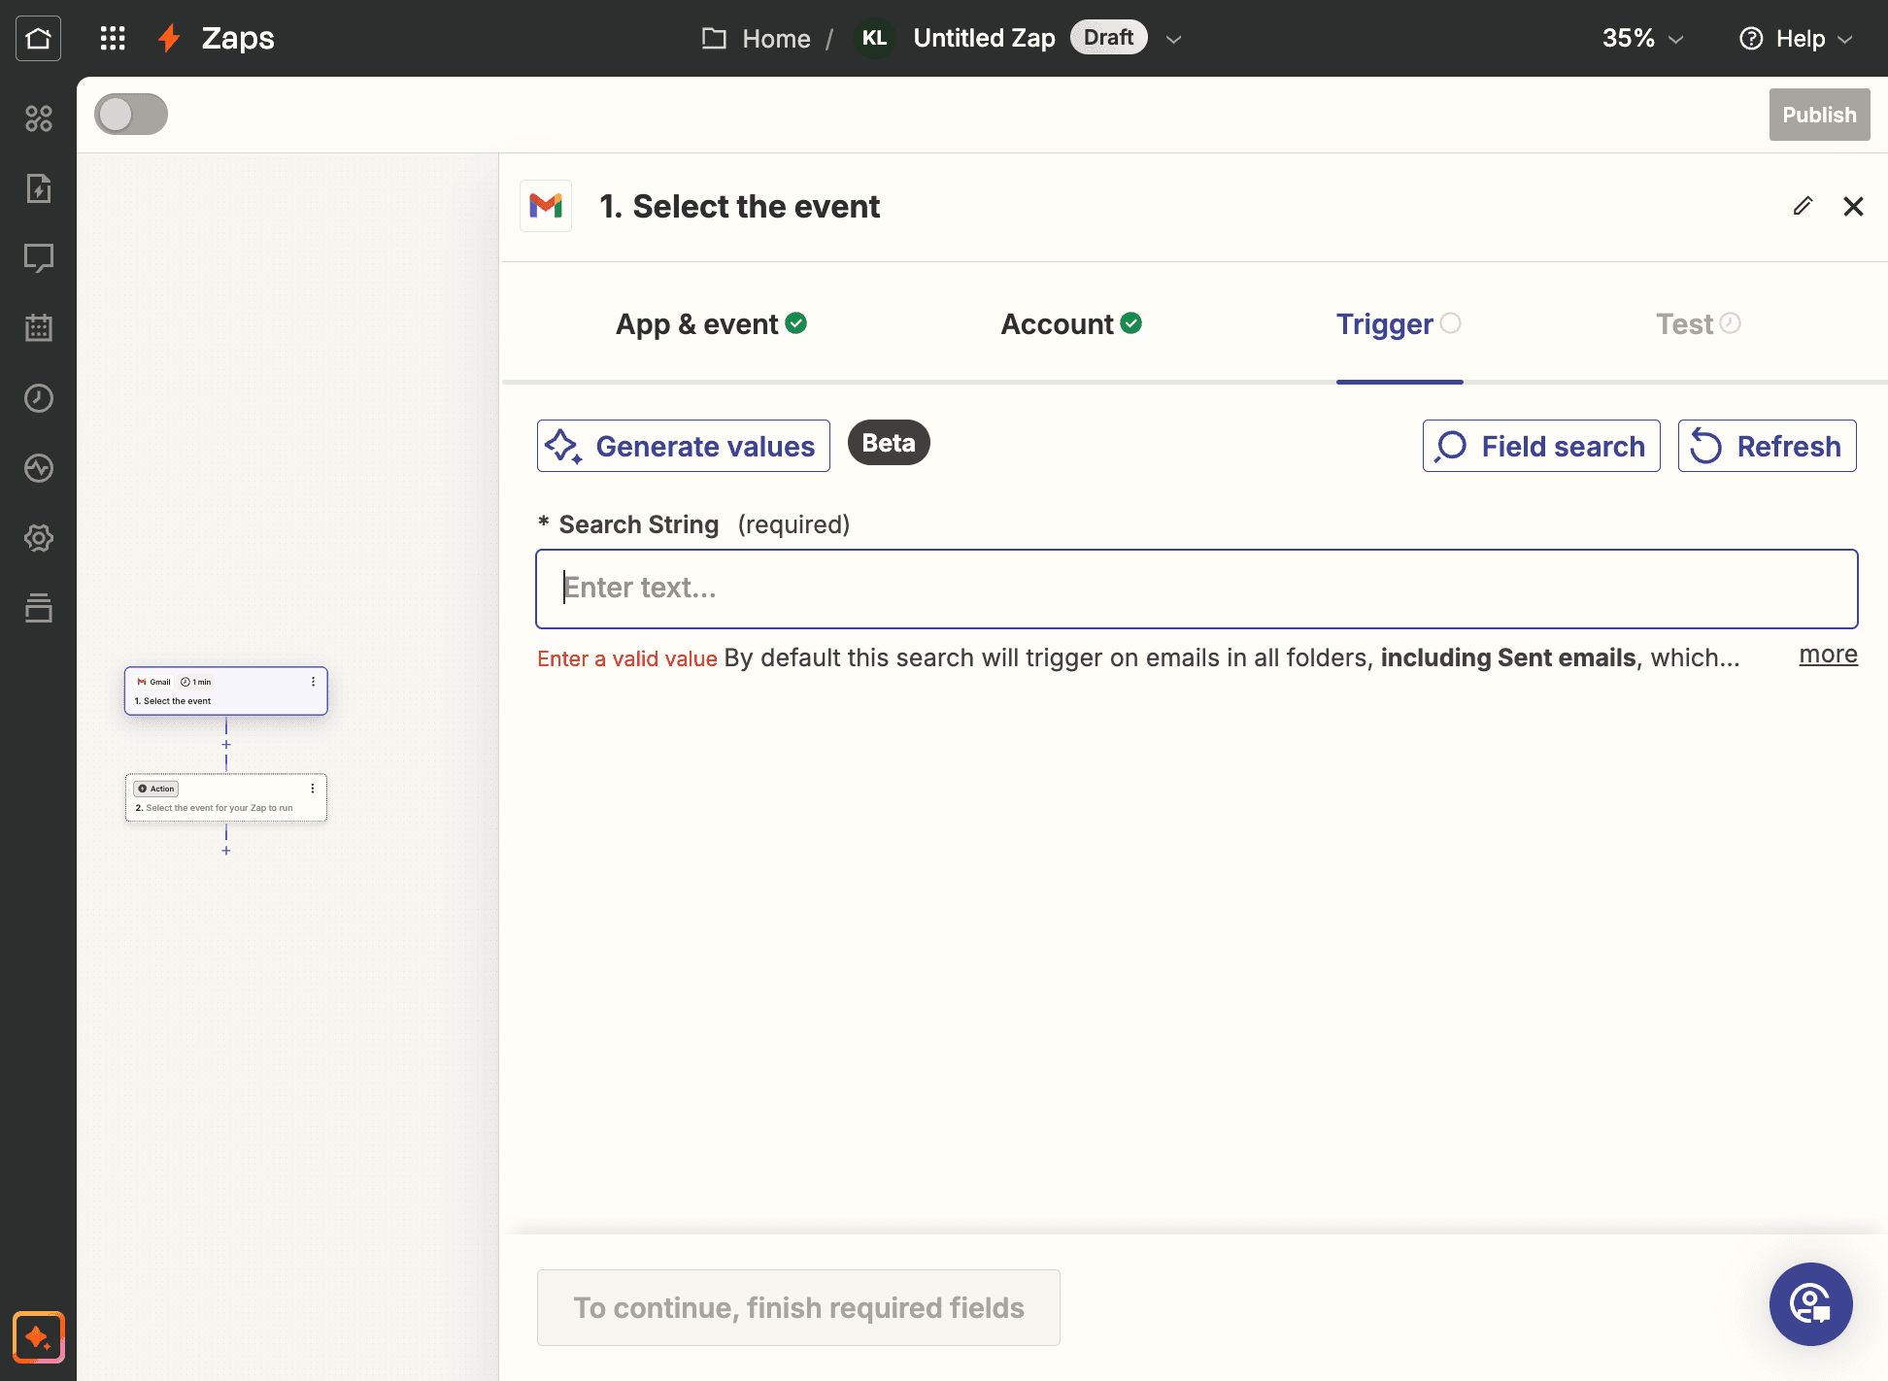Image resolution: width=1888 pixels, height=1381 pixels.
Task: Close the step editor panel
Action: pos(1853,206)
